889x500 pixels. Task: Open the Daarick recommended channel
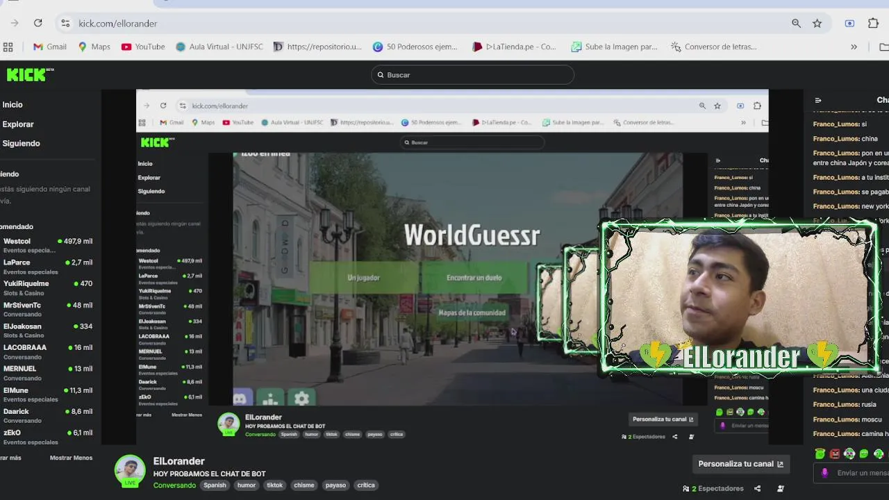47,415
